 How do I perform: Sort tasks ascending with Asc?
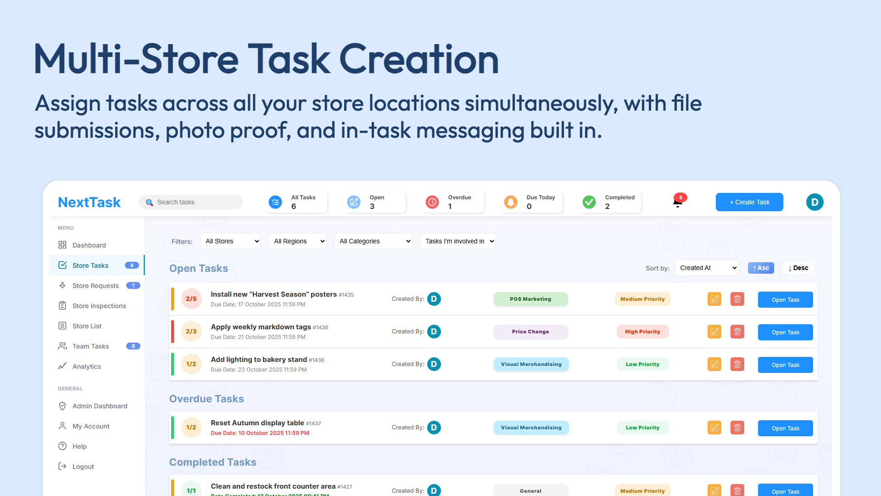pyautogui.click(x=761, y=268)
